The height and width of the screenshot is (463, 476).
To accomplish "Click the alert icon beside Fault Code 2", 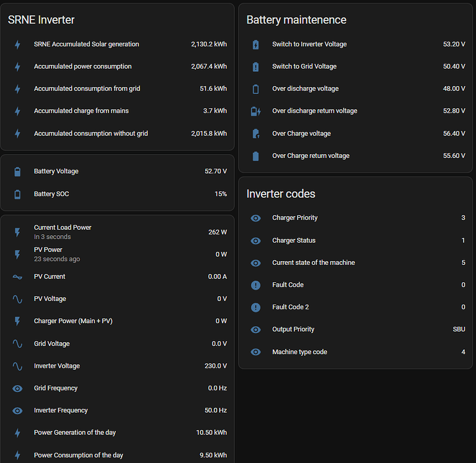I will pyautogui.click(x=255, y=308).
